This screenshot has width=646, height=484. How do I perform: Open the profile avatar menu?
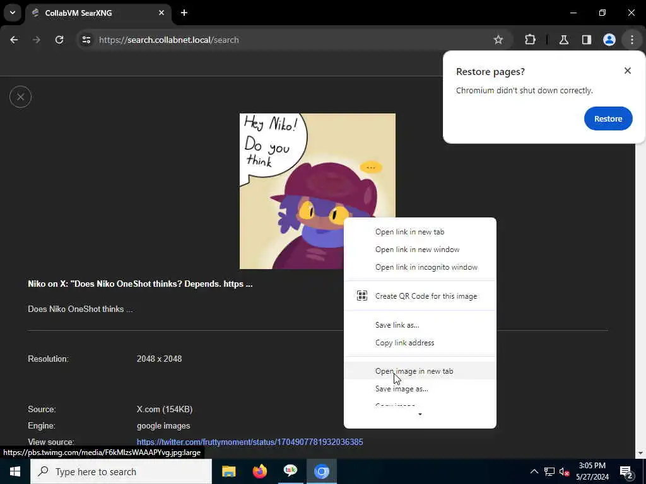tap(609, 40)
